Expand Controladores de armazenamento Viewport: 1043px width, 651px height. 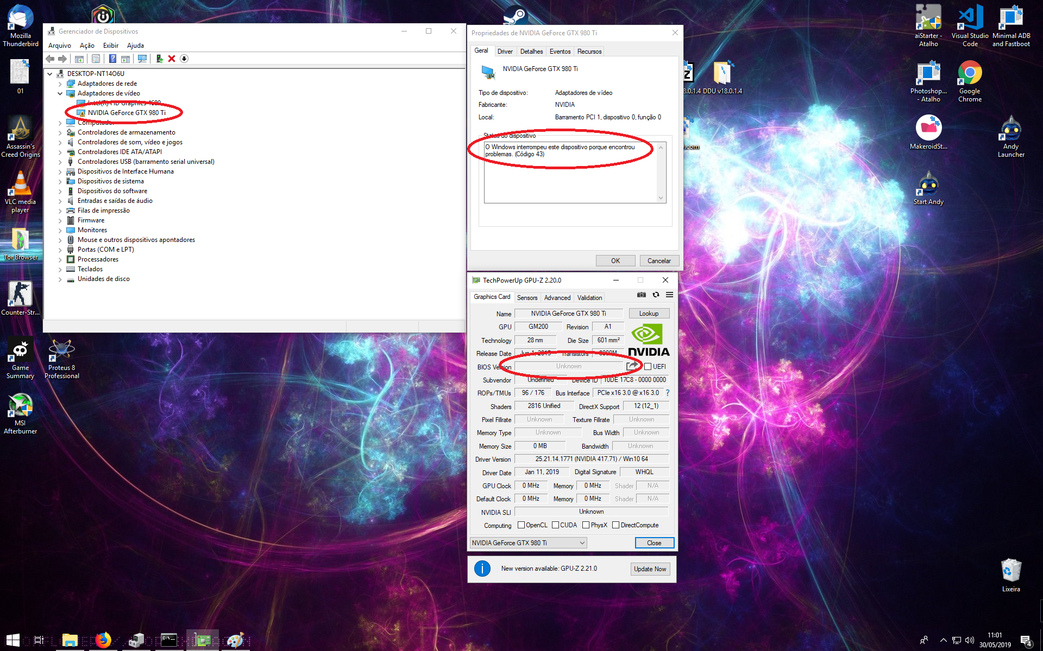coord(60,133)
